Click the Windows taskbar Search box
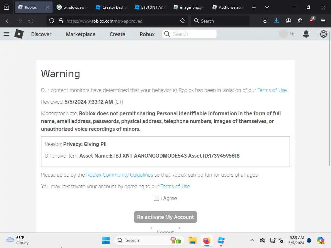 click(149, 240)
